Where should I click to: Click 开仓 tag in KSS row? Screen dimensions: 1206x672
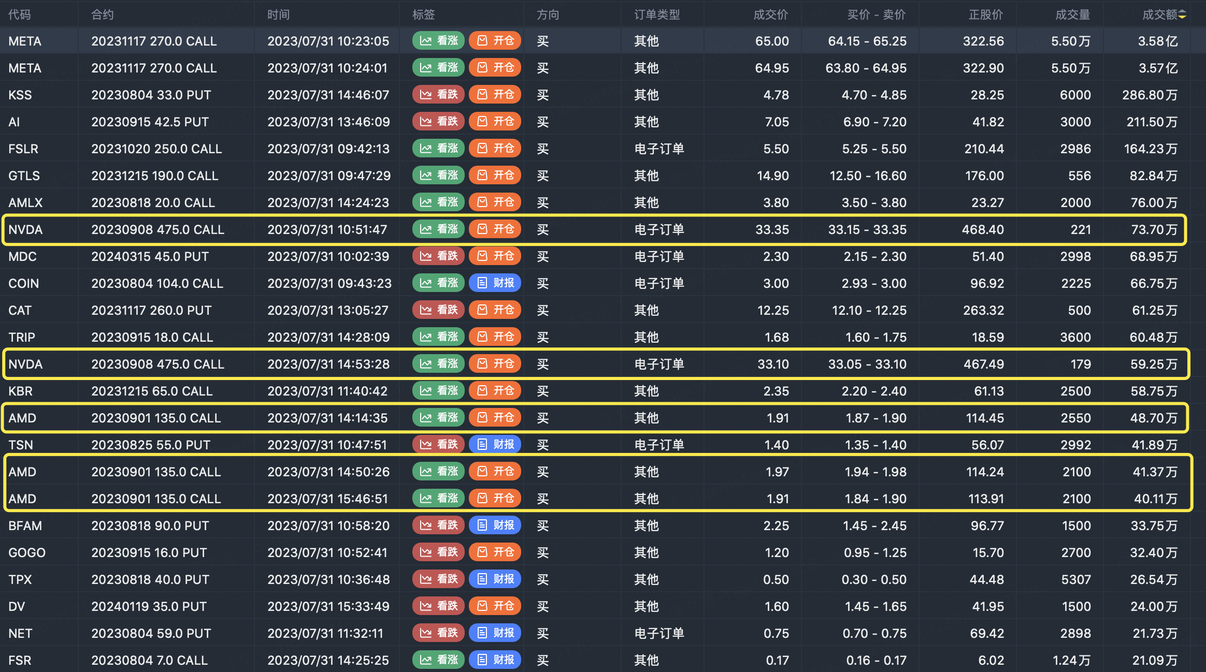[495, 95]
